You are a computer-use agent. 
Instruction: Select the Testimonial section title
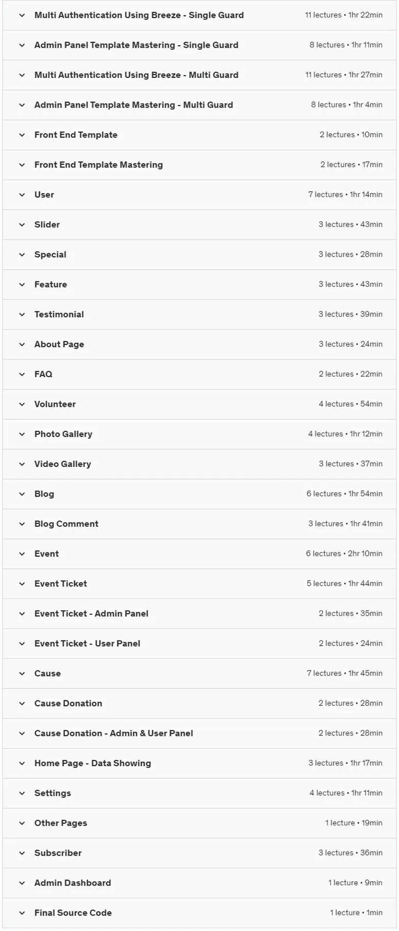pyautogui.click(x=59, y=315)
